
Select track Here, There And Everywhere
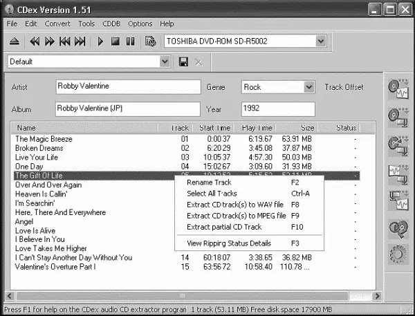click(60, 212)
